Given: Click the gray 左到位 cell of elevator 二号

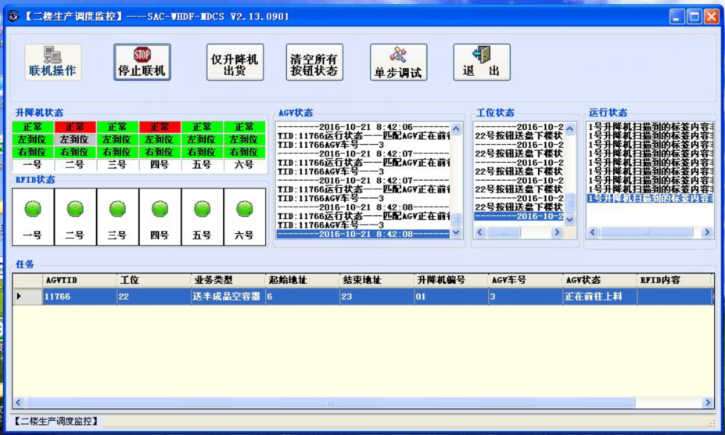Looking at the screenshot, I should tap(75, 139).
